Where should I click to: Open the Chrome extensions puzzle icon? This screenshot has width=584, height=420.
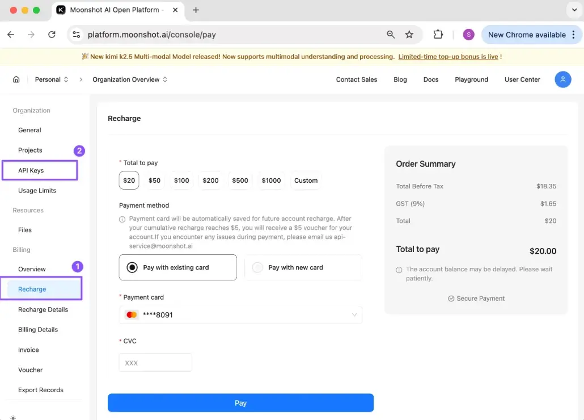pyautogui.click(x=438, y=35)
